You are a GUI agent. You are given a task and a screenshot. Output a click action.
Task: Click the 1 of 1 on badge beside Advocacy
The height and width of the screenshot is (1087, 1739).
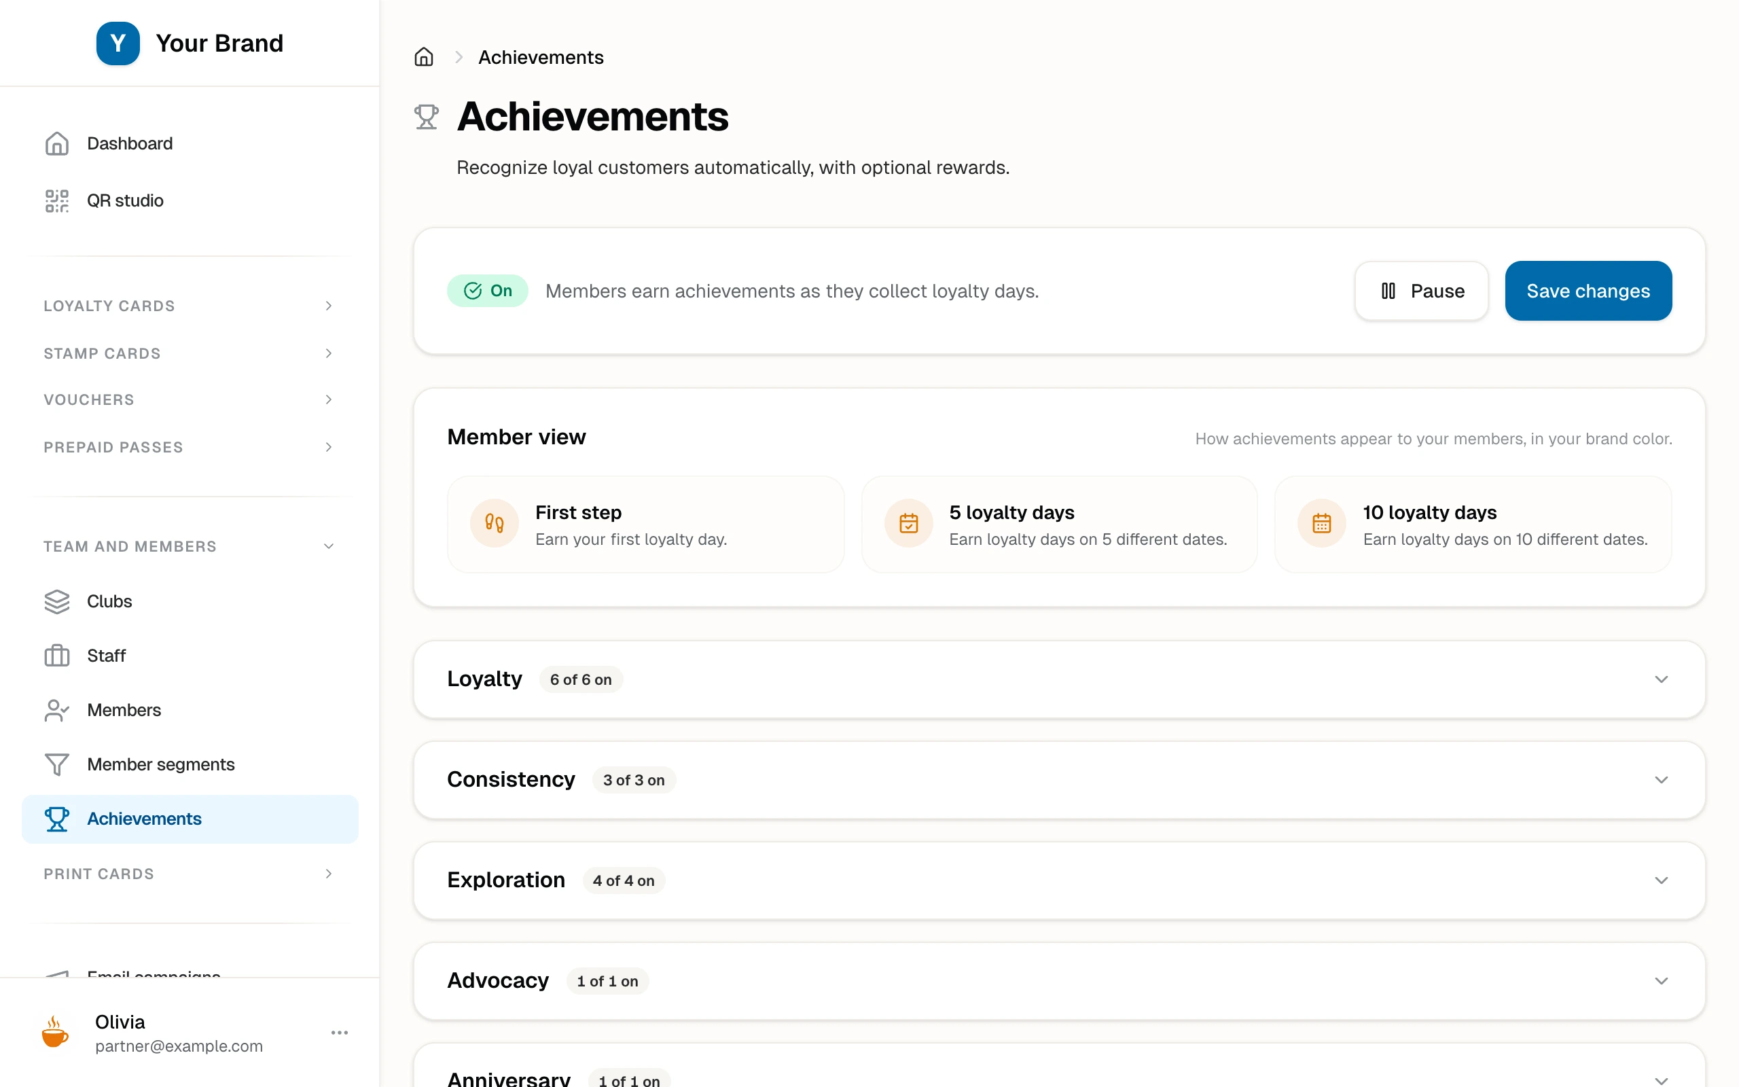(x=607, y=981)
